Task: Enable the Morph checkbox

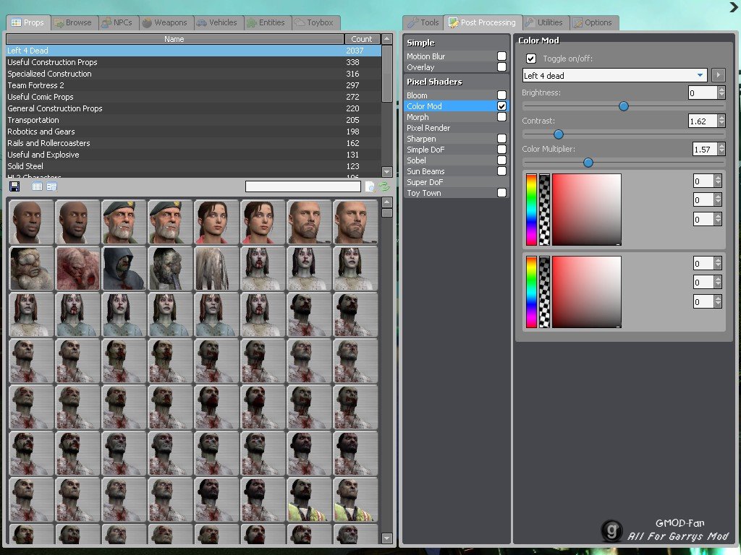Action: 502,117
